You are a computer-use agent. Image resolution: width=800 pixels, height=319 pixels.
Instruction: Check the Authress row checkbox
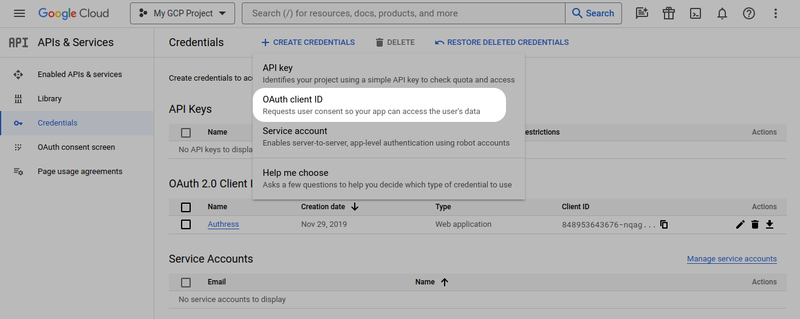186,224
